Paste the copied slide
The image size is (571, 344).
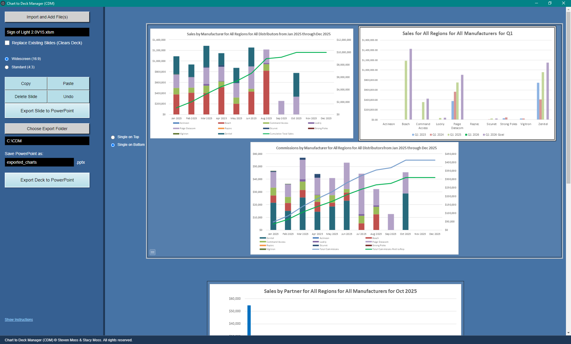tap(68, 83)
